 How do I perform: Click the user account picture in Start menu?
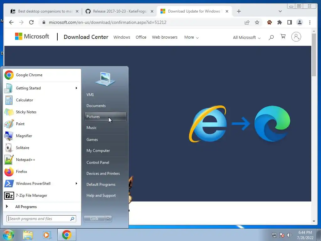coord(105,79)
